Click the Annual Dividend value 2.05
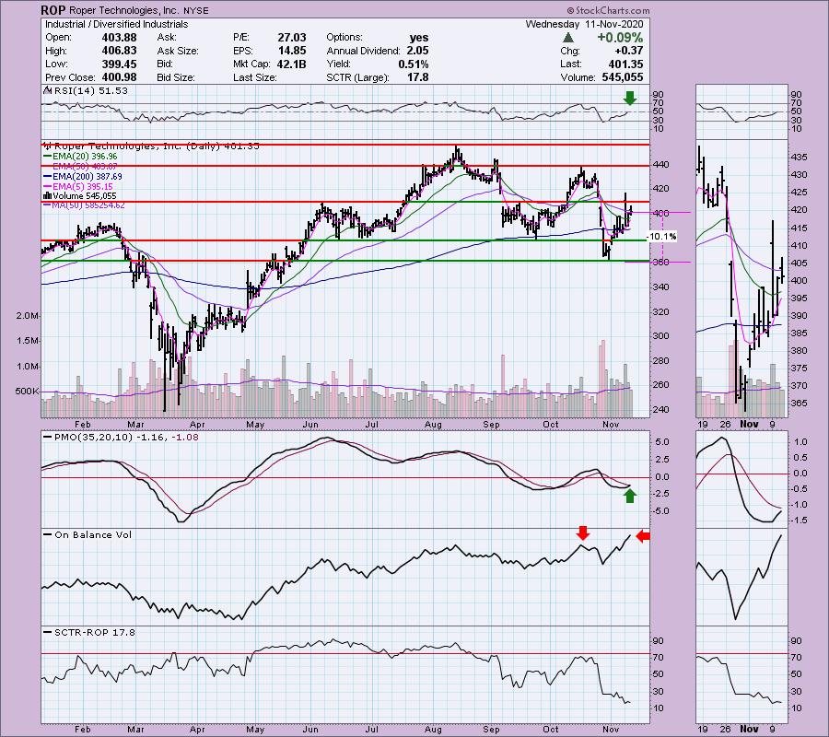The width and height of the screenshot is (829, 737). [417, 51]
